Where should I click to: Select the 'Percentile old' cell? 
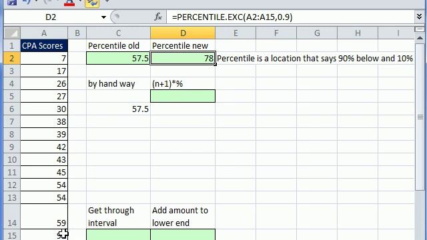[118, 45]
